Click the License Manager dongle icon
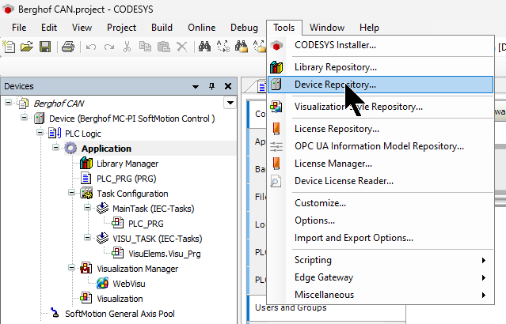Viewport: 506px width, 324px height. (276, 164)
